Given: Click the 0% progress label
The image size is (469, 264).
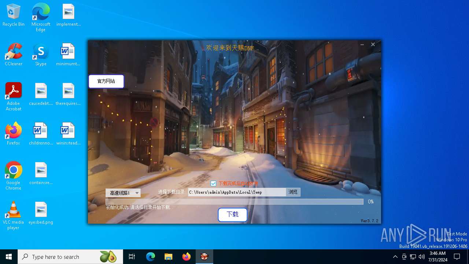Looking at the screenshot, I should (371, 202).
